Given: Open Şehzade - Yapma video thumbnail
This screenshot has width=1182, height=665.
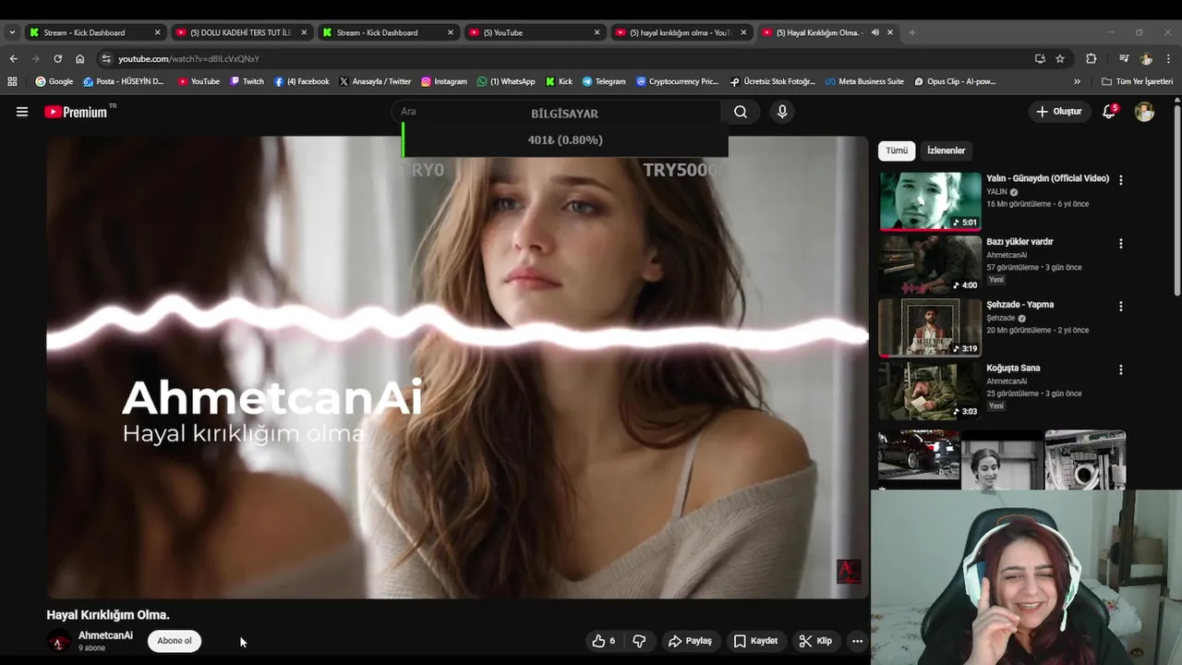Looking at the screenshot, I should 930,327.
